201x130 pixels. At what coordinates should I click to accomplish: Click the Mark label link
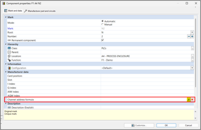click(x=10, y=28)
